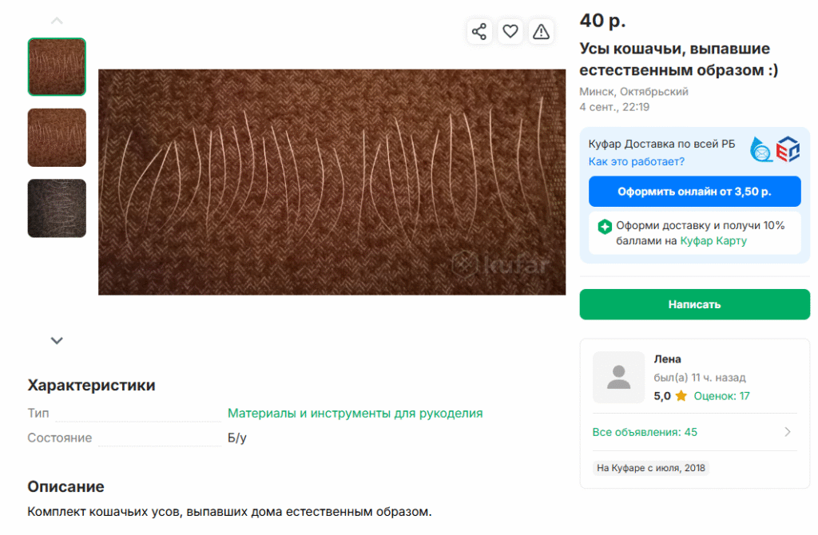Click the green Написать button
Image resolution: width=818 pixels, height=535 pixels.
coord(694,304)
